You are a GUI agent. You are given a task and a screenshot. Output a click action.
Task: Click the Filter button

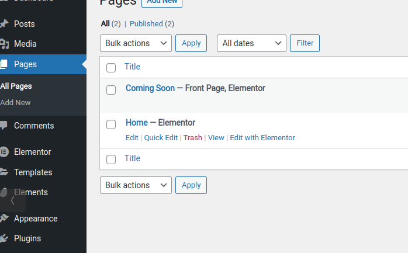tap(305, 43)
